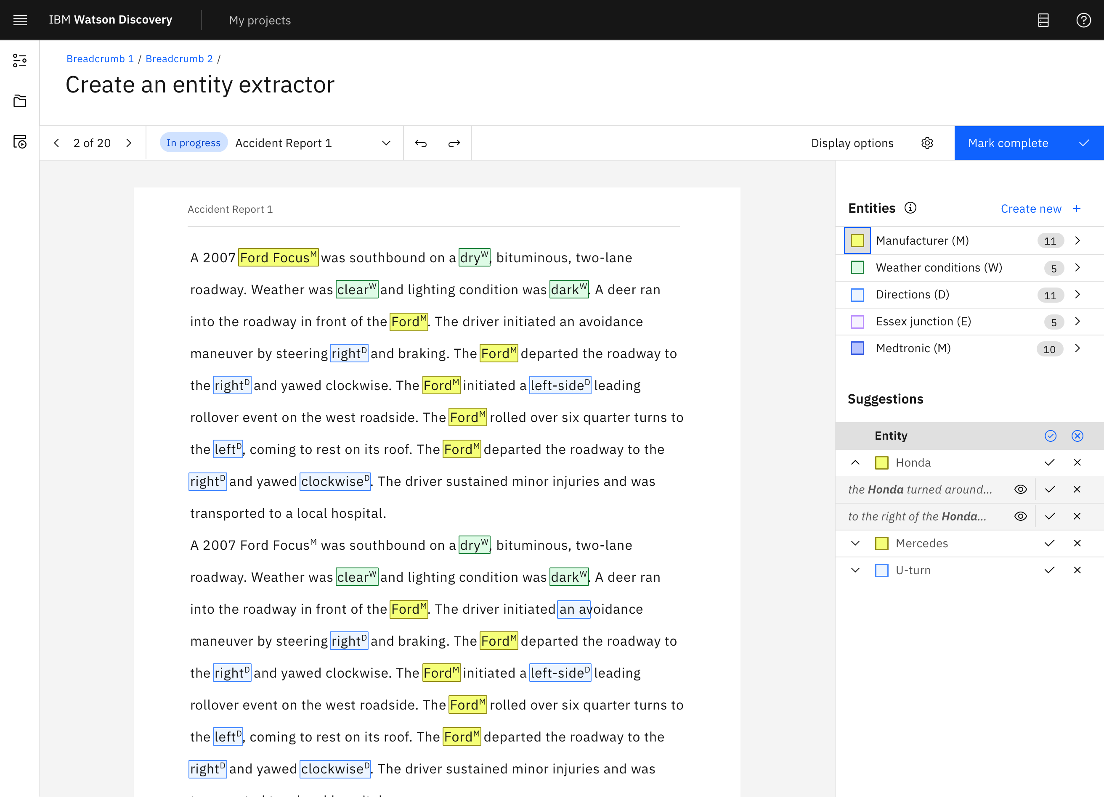
Task: Reject the Honda suggestion X
Action: [x=1077, y=462]
